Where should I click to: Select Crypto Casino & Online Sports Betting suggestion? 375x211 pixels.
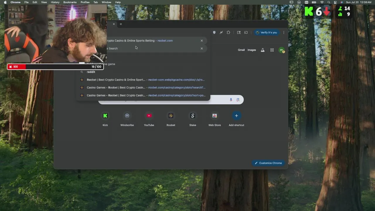coord(157,41)
